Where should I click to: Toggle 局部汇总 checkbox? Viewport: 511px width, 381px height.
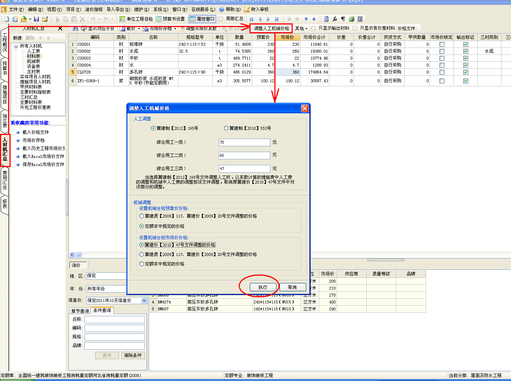coord(221,19)
